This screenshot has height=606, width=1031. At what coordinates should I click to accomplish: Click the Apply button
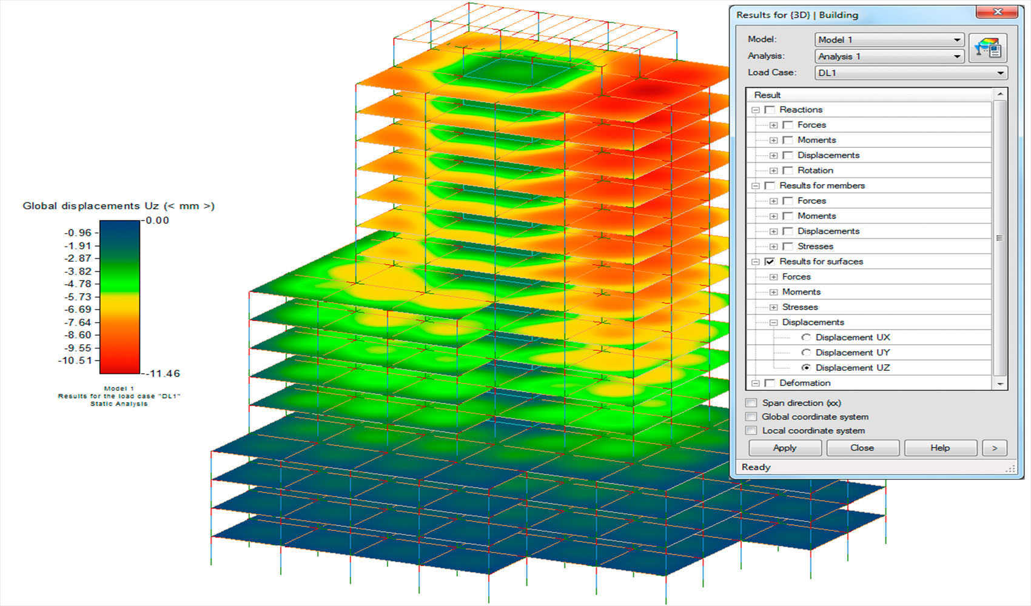tap(784, 448)
